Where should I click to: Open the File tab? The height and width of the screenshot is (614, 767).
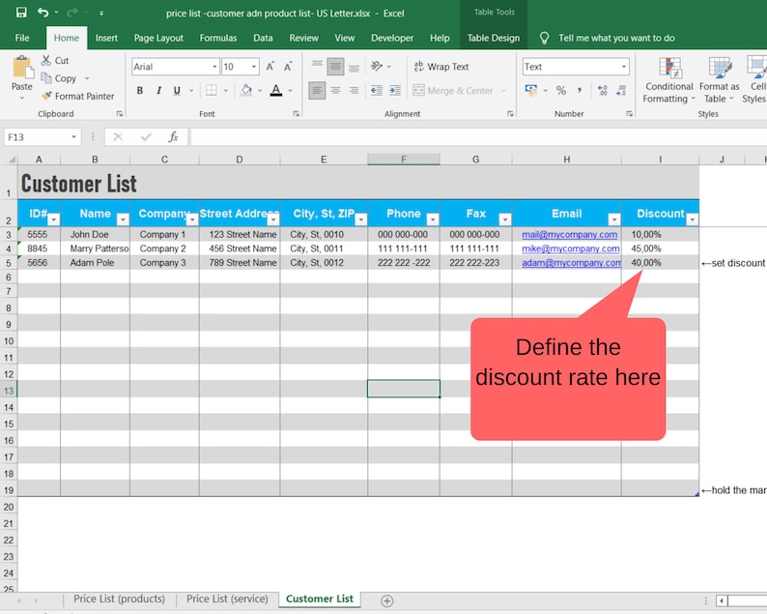coord(22,38)
